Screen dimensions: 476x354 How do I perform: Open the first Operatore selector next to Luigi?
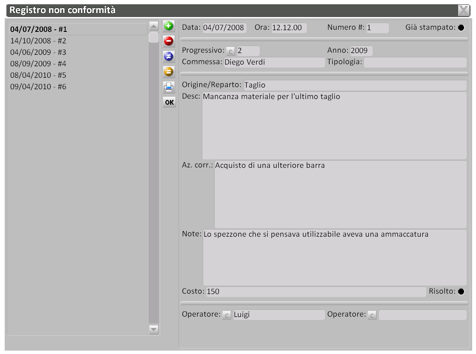[x=227, y=315]
